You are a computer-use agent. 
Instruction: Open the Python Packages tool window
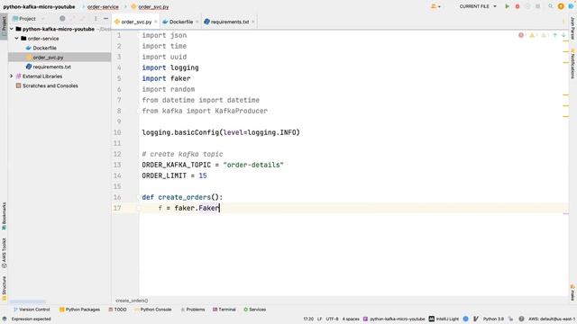coord(79,310)
